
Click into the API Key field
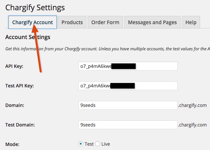tap(128, 66)
